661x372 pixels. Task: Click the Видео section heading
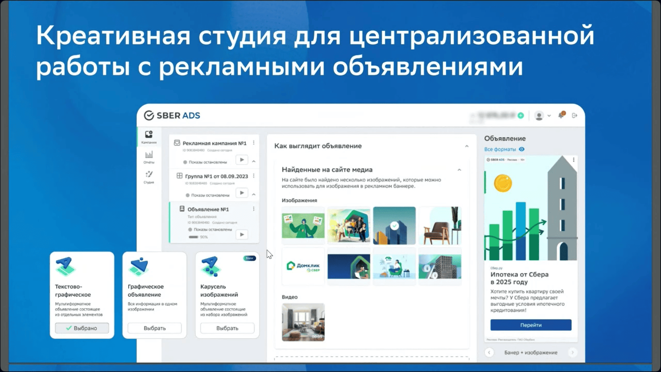coord(290,297)
